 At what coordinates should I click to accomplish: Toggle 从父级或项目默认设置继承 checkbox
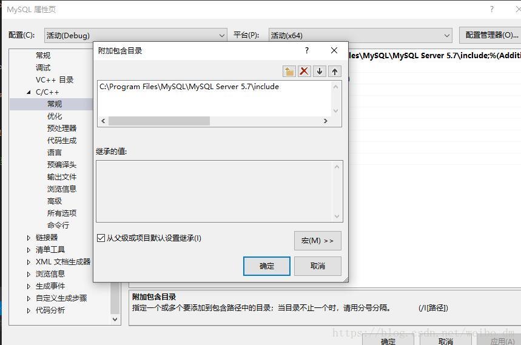(101, 238)
